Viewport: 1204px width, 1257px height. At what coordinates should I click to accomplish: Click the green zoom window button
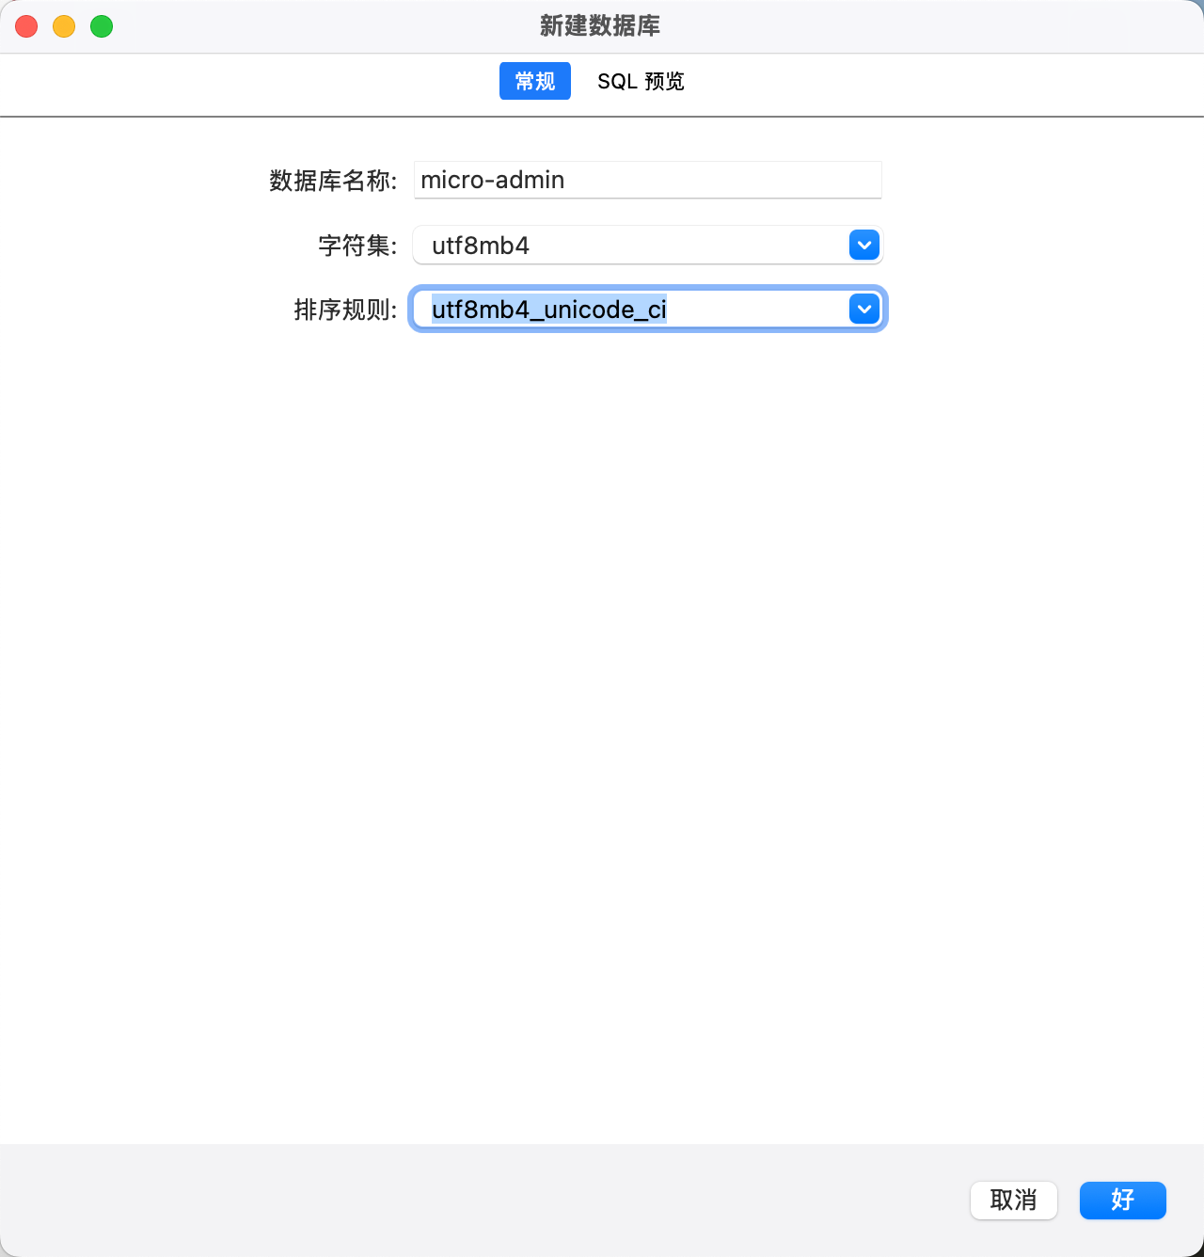coord(102,26)
